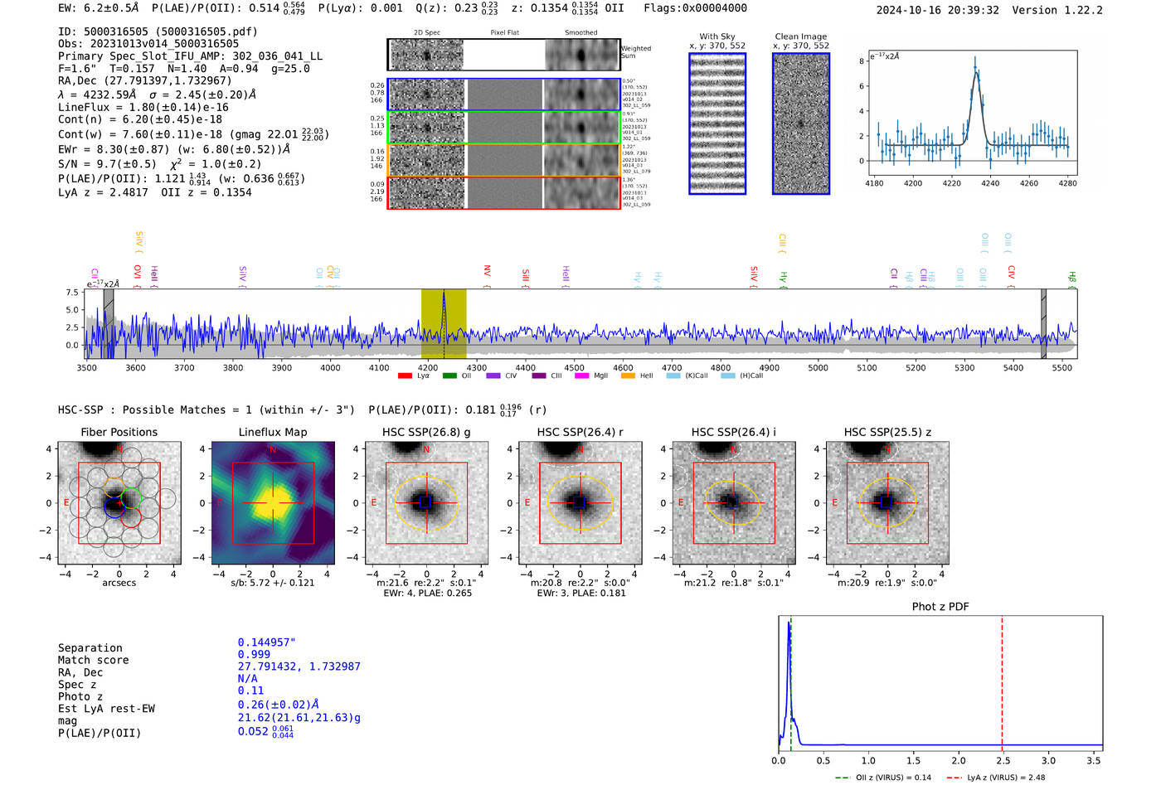Click the Clean Image panel
Screen dimensions: 1161x790
coord(801,124)
